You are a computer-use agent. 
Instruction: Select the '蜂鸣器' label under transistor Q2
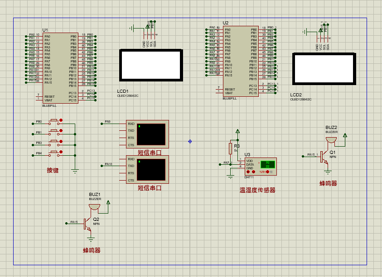tap(92, 250)
